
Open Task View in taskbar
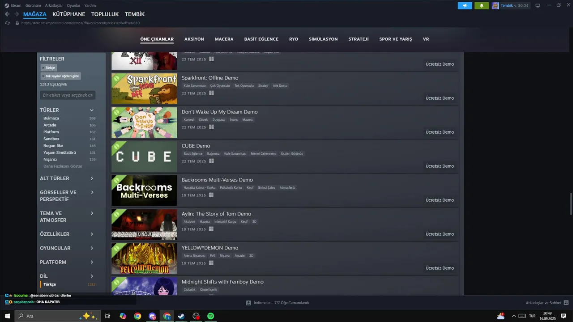[x=107, y=316]
